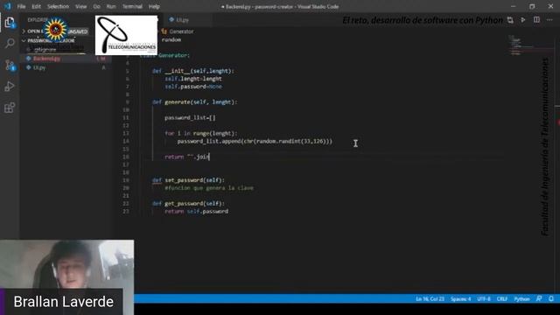The image size is (560, 315).
Task: Open the Extensions view
Action: pyautogui.click(x=10, y=108)
